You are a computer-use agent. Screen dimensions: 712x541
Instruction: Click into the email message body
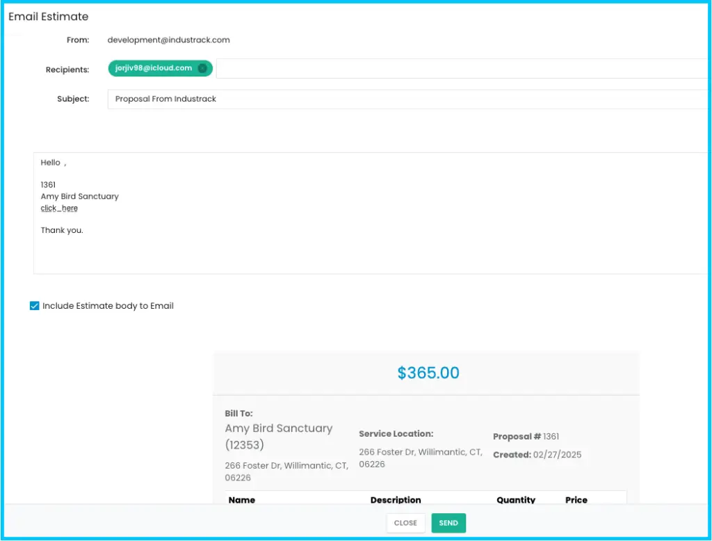click(x=371, y=213)
